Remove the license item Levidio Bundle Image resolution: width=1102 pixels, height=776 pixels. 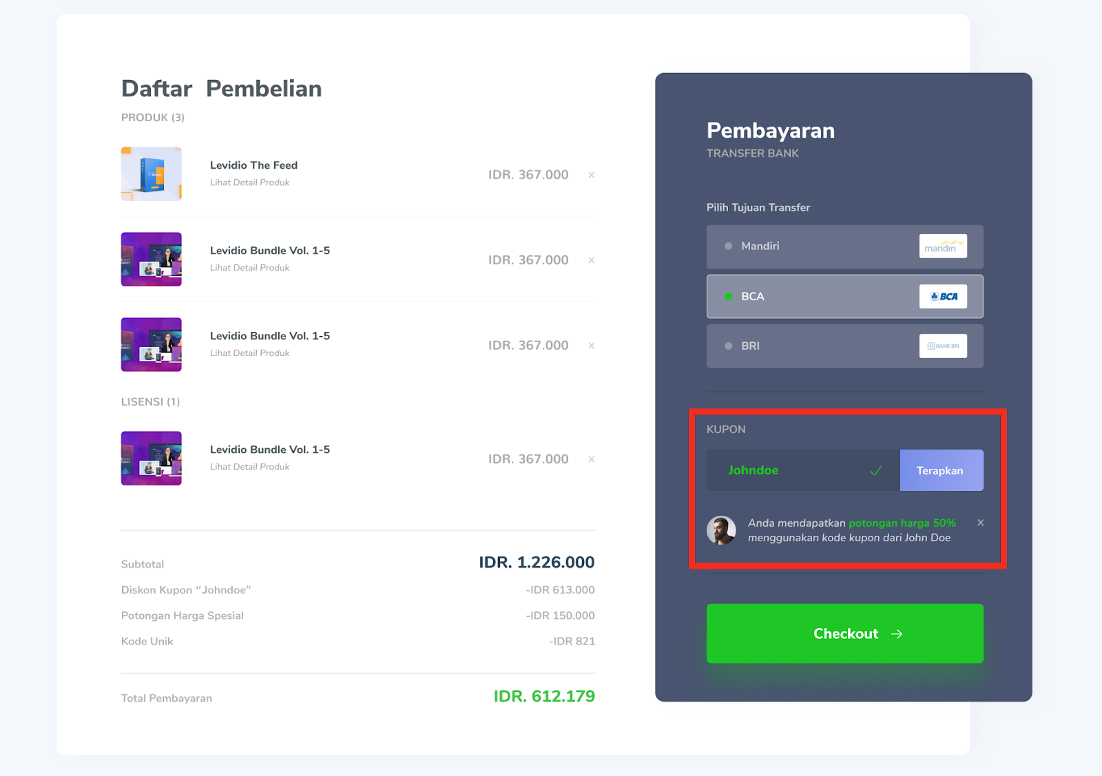(591, 459)
